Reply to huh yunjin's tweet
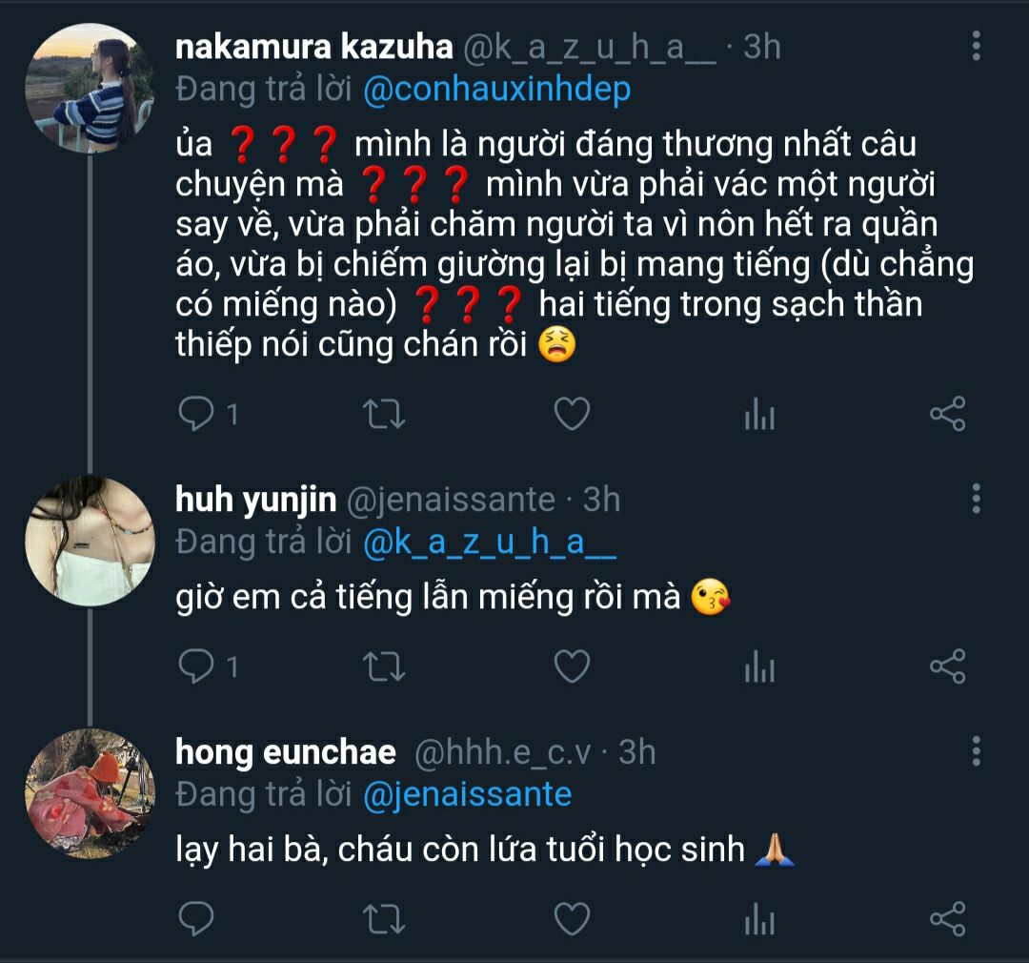 pos(196,666)
